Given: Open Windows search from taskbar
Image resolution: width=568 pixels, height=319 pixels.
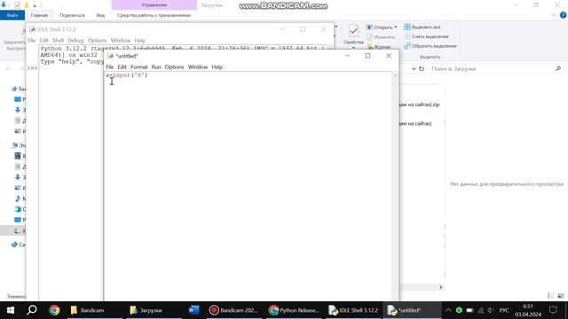Looking at the screenshot, I should point(32,310).
